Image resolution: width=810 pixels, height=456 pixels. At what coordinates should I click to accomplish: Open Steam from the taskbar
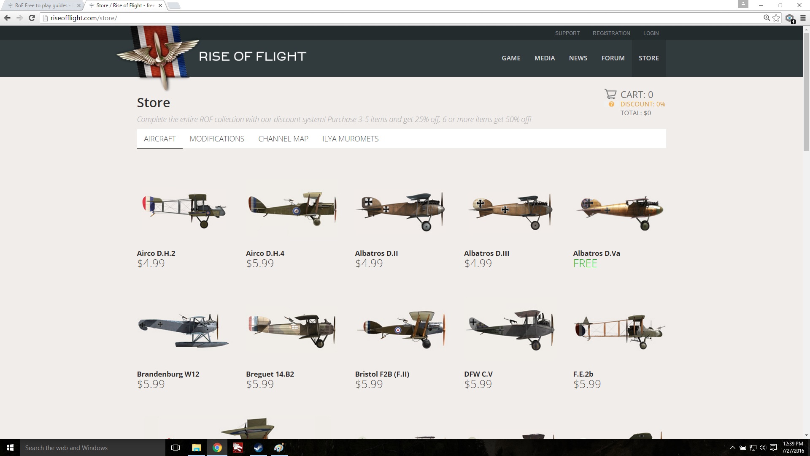pyautogui.click(x=258, y=448)
